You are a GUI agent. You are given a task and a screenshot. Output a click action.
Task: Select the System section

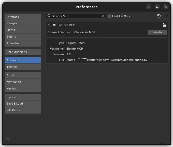point(23,97)
